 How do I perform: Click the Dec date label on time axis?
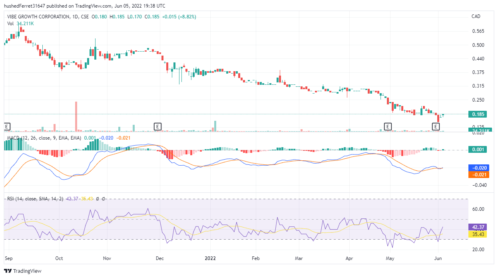[x=159, y=258]
